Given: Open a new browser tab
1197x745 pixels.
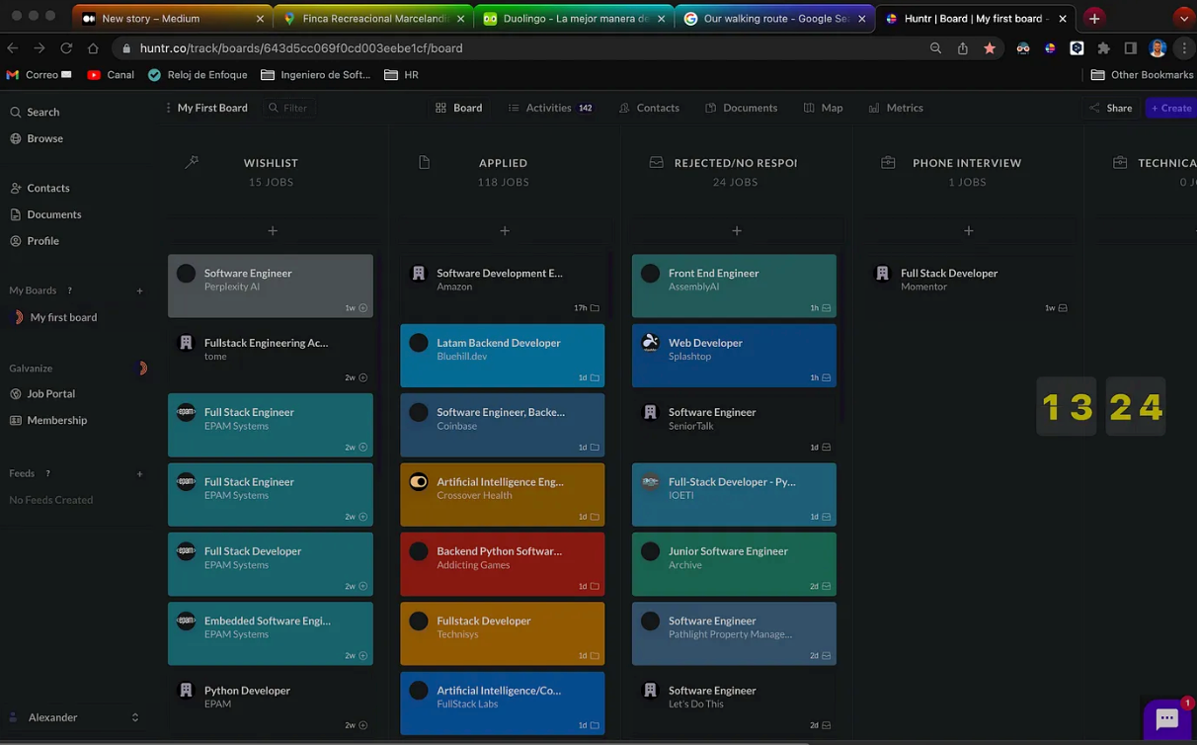Looking at the screenshot, I should 1094,18.
